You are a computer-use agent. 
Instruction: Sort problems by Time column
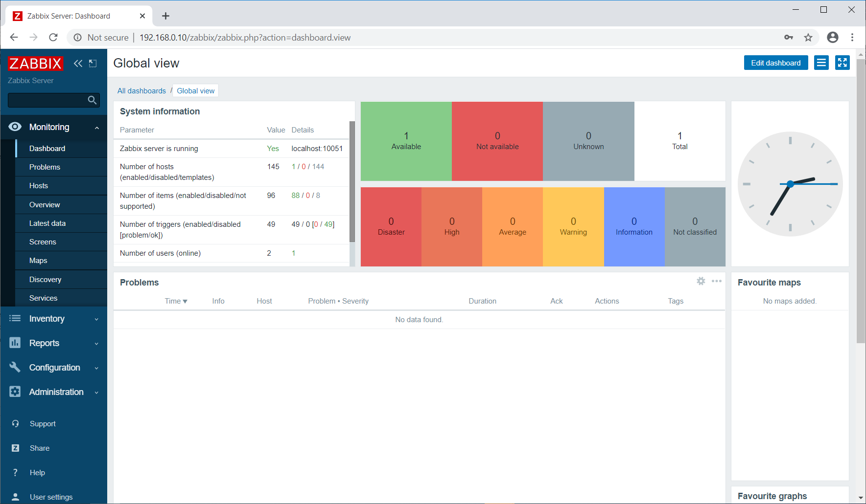(x=176, y=301)
